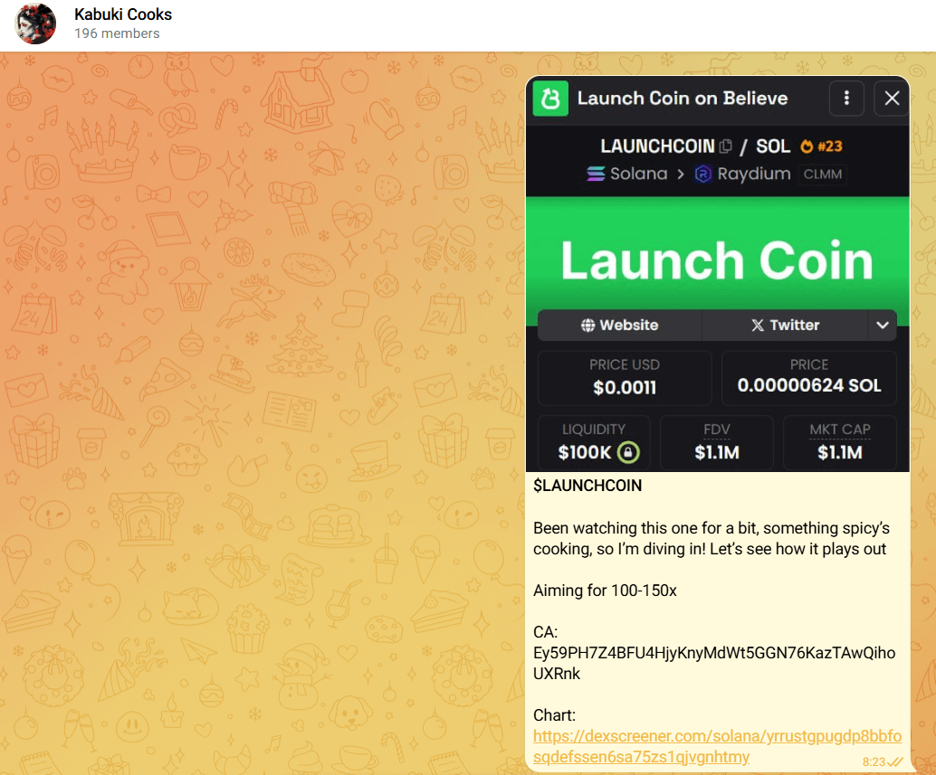Click the LIQUIDITY $100K box
The width and height of the screenshot is (936, 775).
tap(593, 442)
